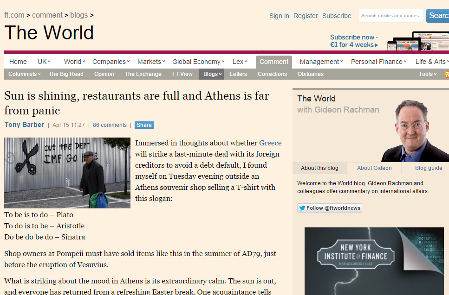449x295 pixels.
Task: Switch to Blog guide tab
Action: click(x=429, y=168)
